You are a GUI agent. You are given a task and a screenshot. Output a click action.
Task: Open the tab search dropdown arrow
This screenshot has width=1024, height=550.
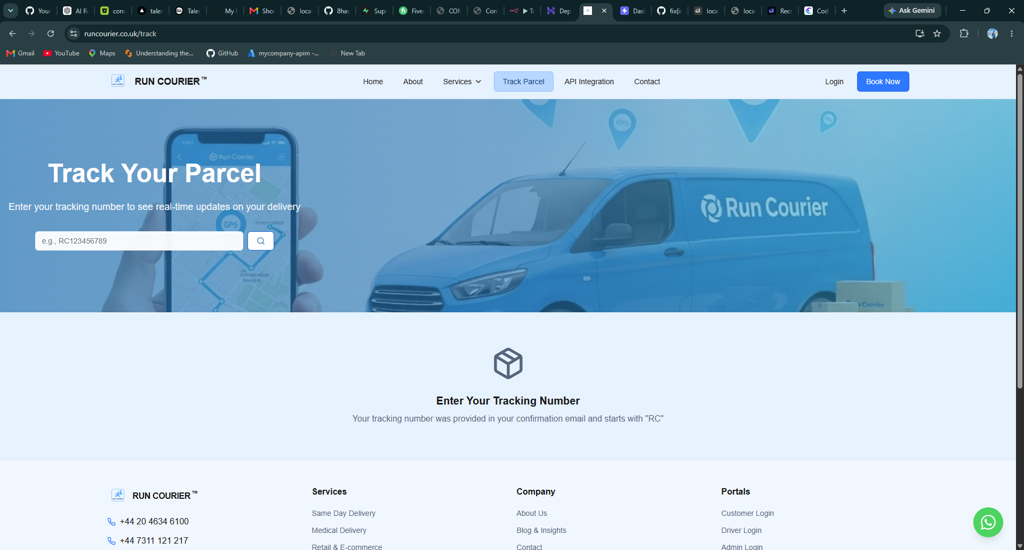11,11
